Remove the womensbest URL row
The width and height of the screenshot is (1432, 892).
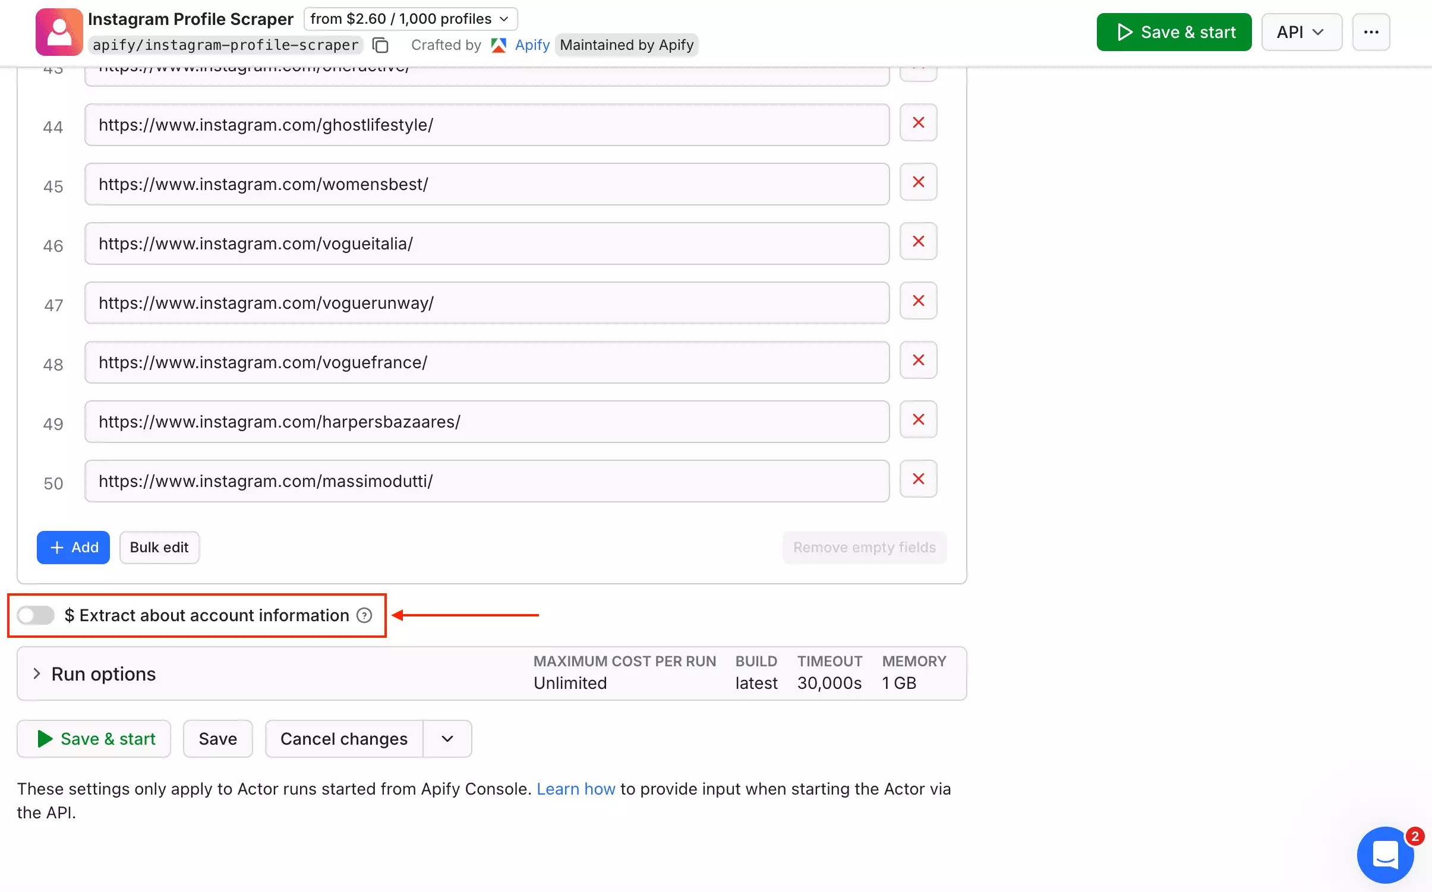pos(918,182)
